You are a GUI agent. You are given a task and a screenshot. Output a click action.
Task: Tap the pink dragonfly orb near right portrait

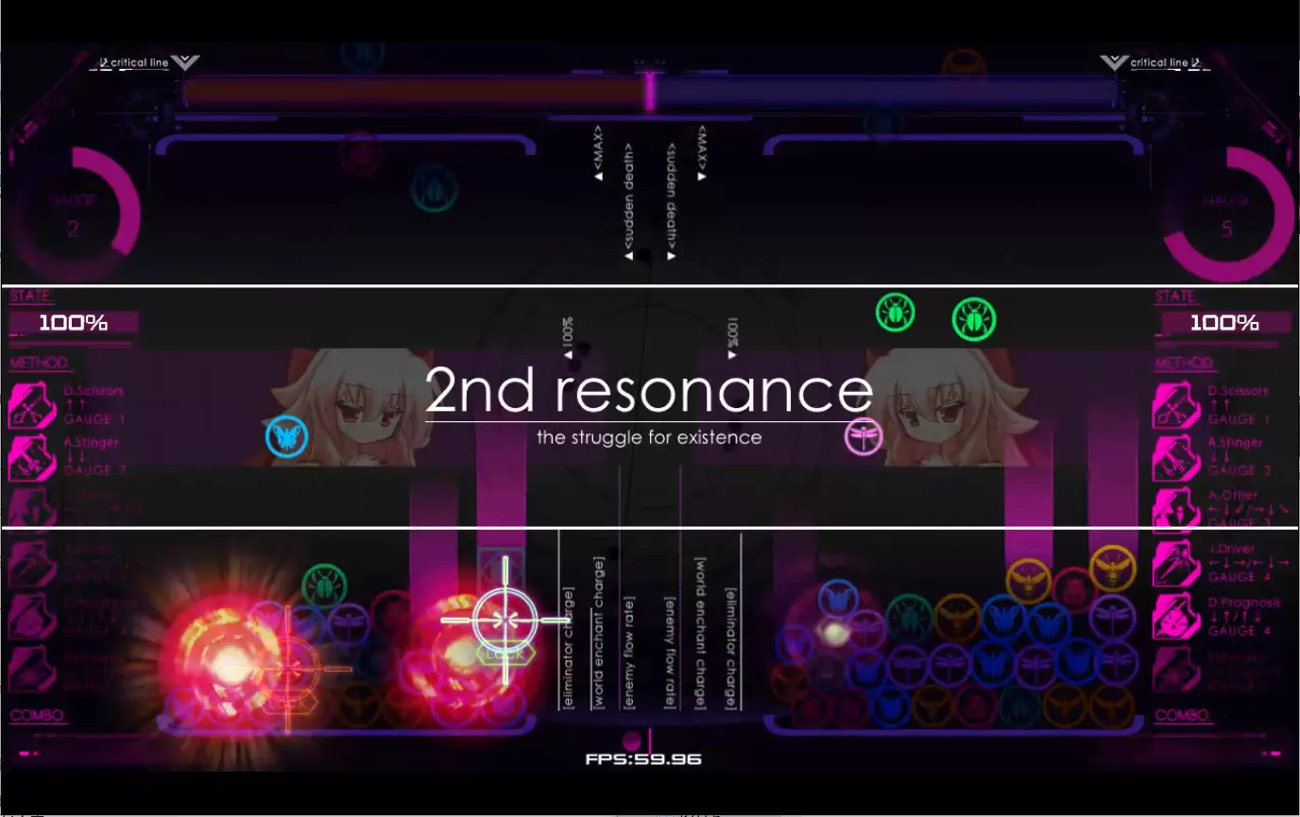[864, 436]
